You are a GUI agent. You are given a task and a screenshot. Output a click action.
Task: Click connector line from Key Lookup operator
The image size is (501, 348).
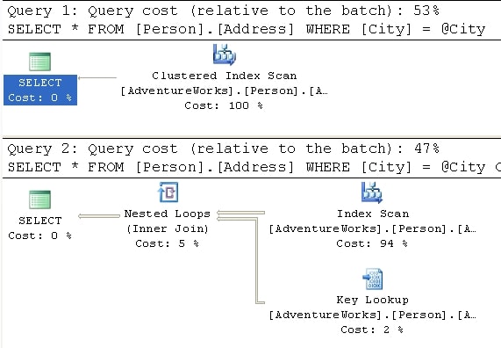(x=257, y=260)
